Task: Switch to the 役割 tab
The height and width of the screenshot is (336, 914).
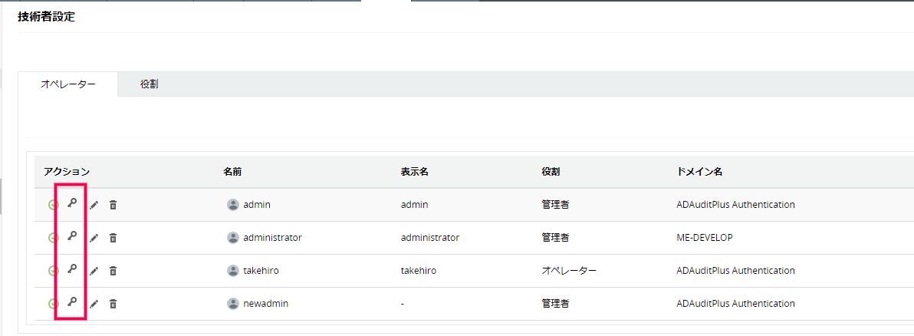Action: [x=150, y=84]
